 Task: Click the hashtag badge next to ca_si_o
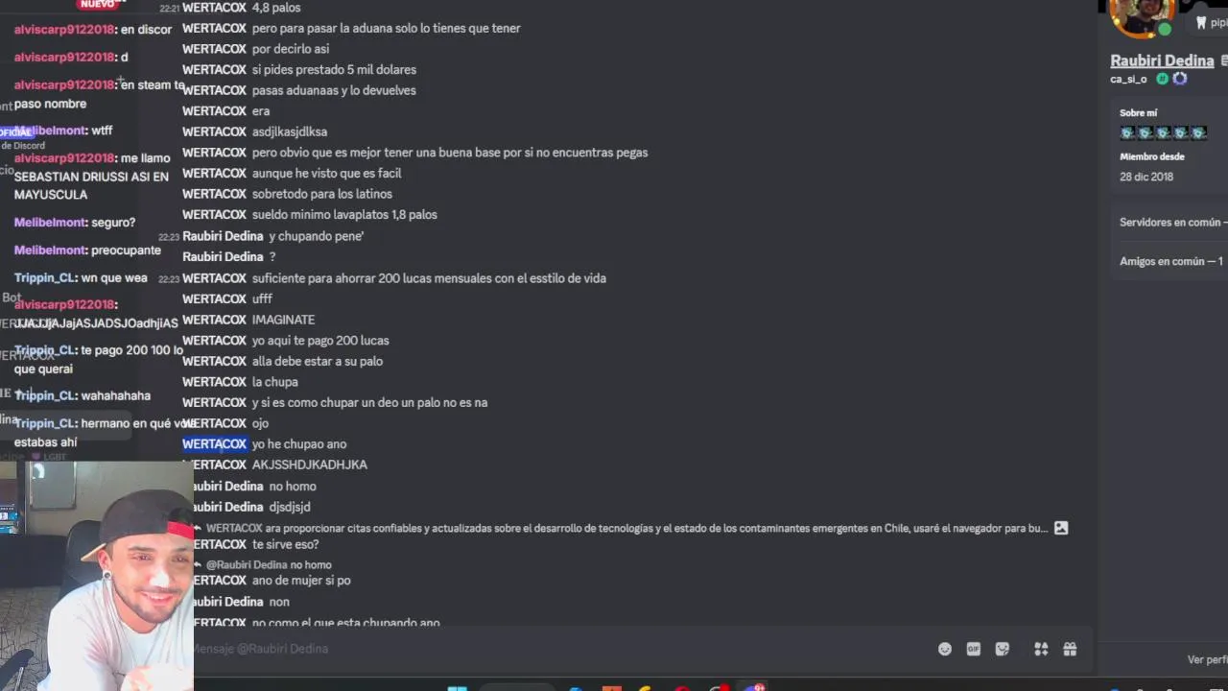click(x=1162, y=79)
